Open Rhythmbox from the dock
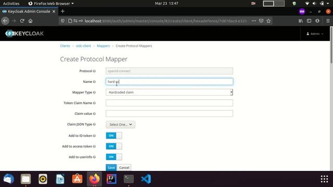 43,179
